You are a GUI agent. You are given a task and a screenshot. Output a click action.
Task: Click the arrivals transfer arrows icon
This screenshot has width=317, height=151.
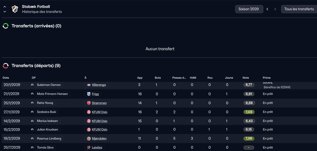6,26
